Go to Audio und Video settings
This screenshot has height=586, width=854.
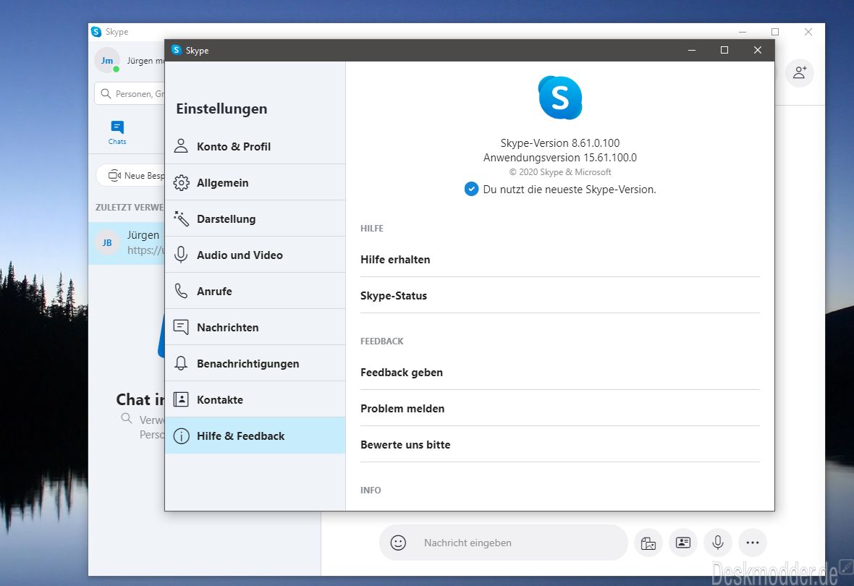(255, 255)
